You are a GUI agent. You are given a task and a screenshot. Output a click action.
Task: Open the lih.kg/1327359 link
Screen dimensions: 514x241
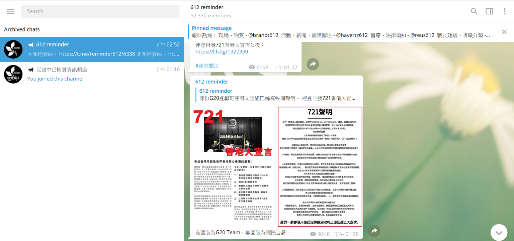(222, 52)
